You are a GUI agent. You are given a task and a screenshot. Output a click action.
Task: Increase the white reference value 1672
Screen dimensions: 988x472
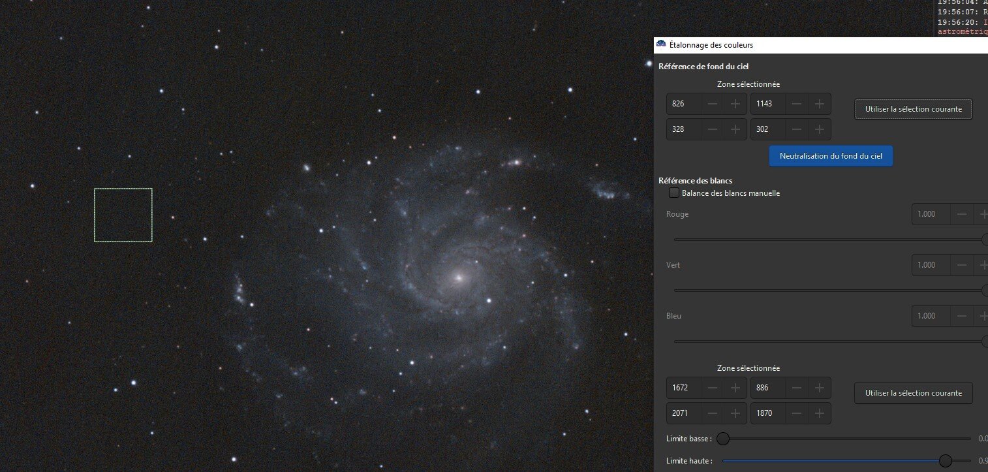click(x=735, y=388)
